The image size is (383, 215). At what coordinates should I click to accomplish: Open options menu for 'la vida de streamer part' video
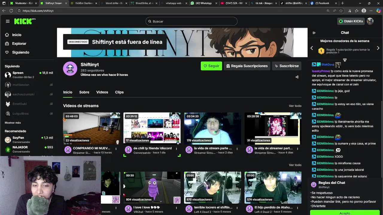point(297,149)
